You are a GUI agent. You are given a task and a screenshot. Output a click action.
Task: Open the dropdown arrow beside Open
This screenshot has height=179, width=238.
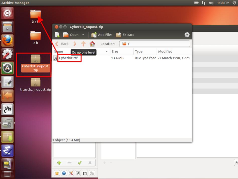tap(83, 35)
